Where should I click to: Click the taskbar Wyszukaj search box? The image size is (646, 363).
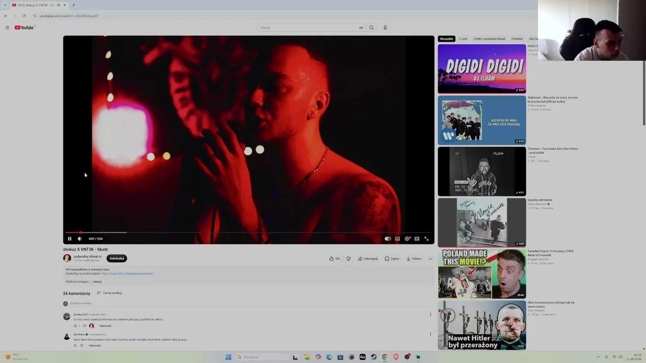click(261, 357)
